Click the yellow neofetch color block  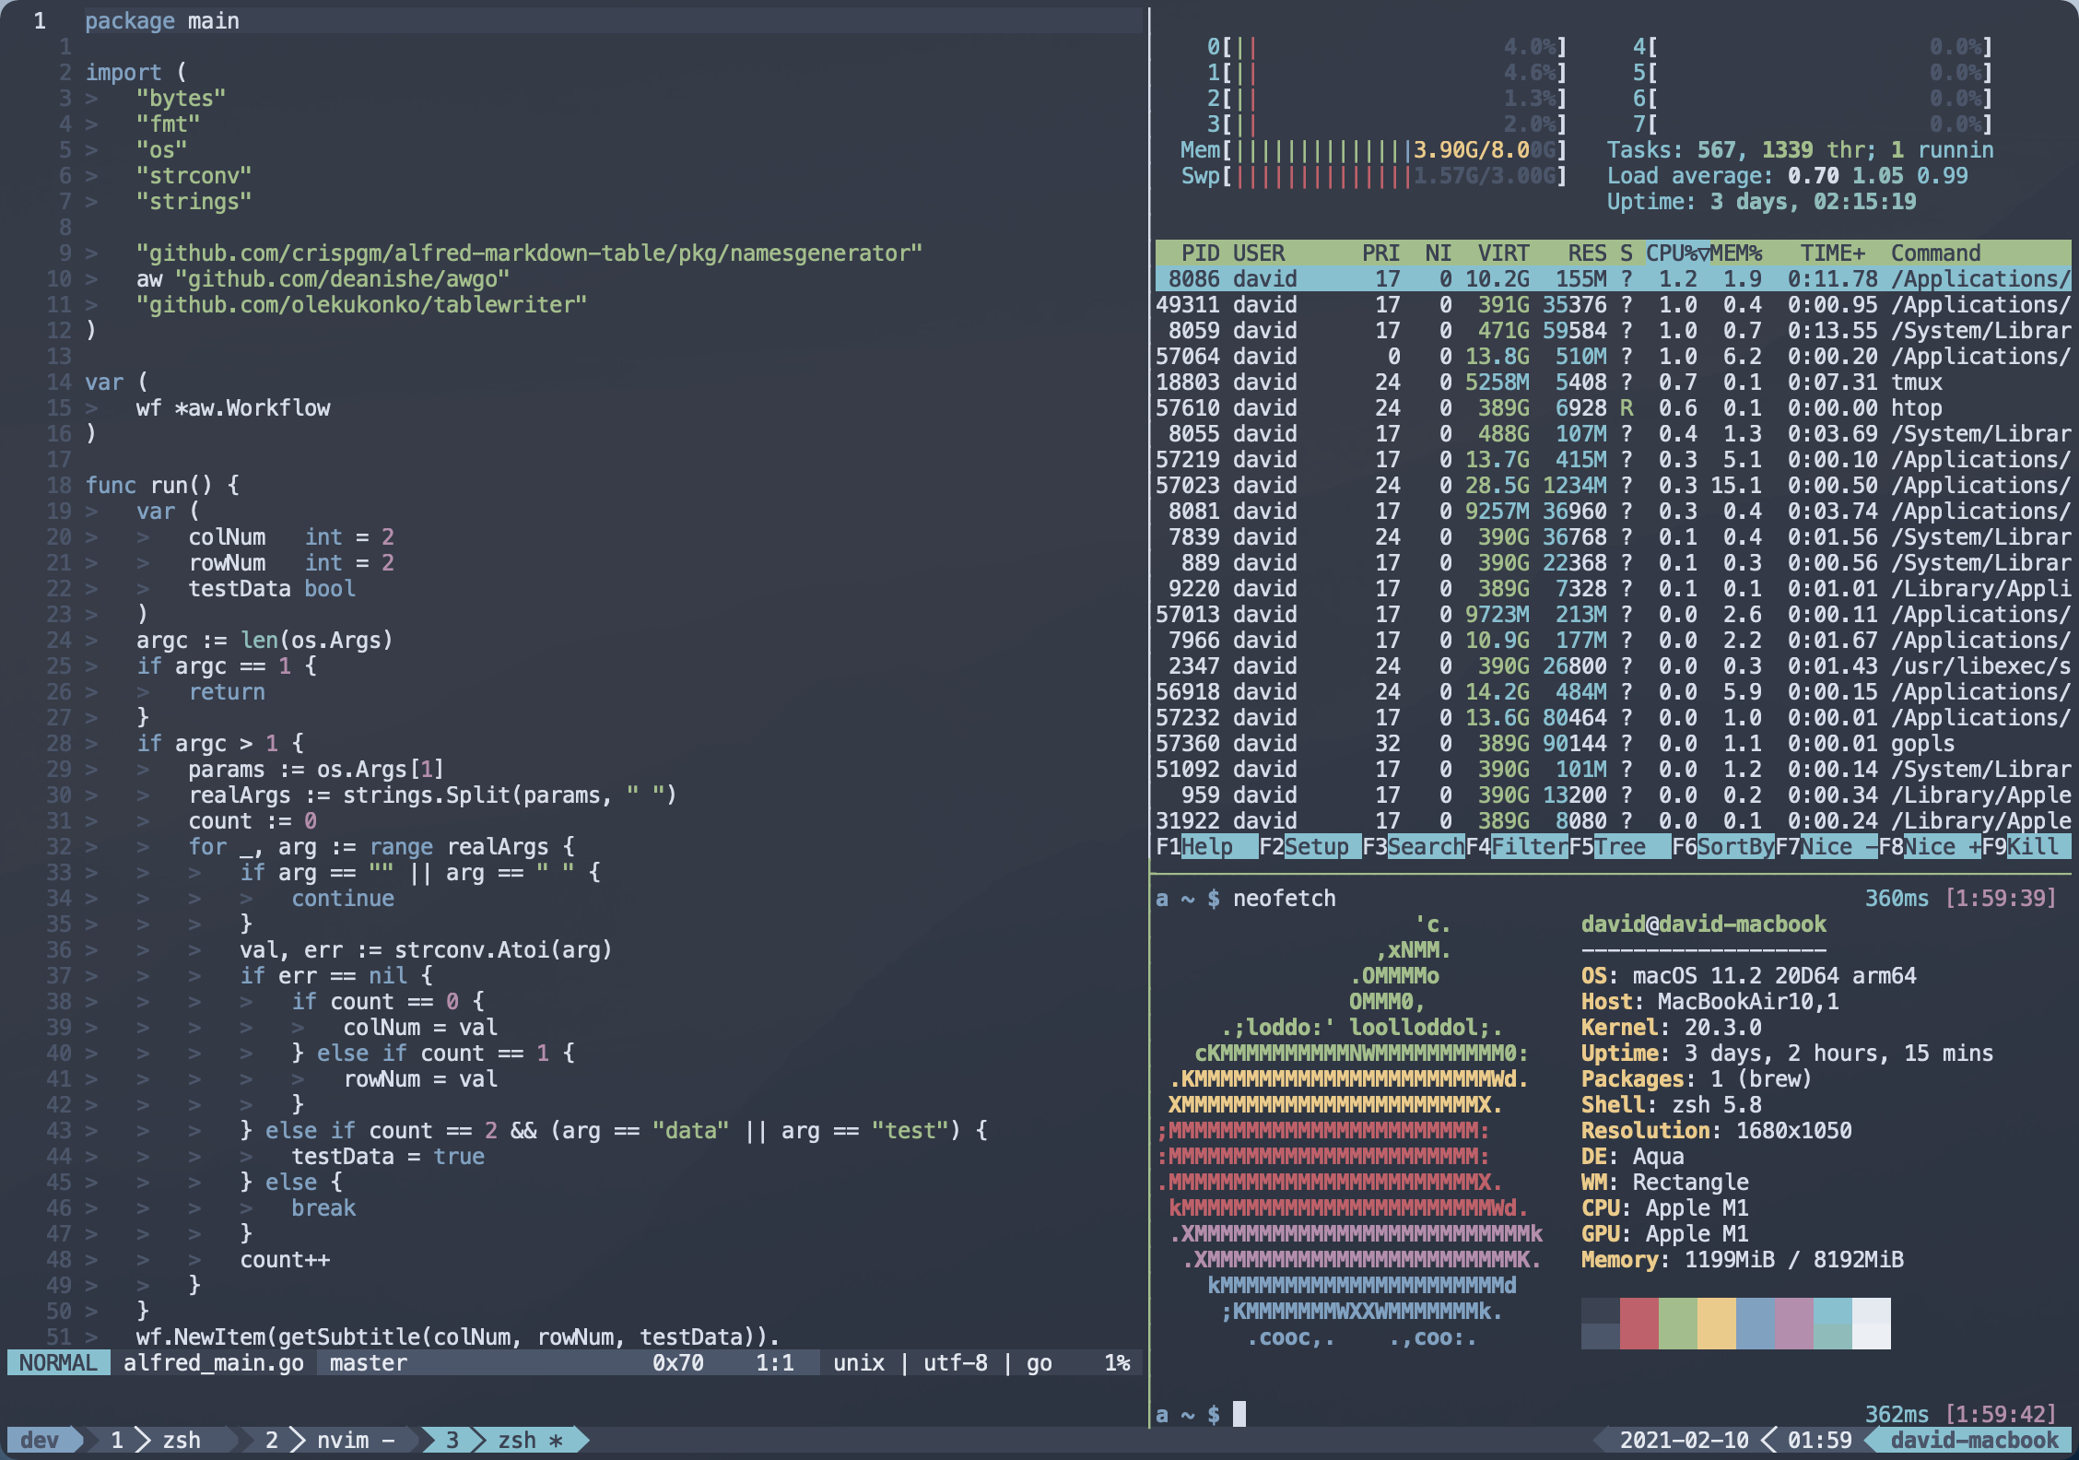click(1716, 1323)
